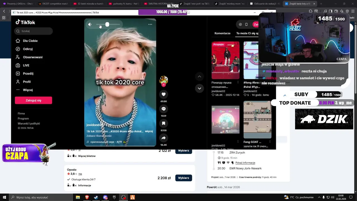This screenshot has height=201, width=357.
Task: Share the video using arrow icon
Action: point(164,138)
